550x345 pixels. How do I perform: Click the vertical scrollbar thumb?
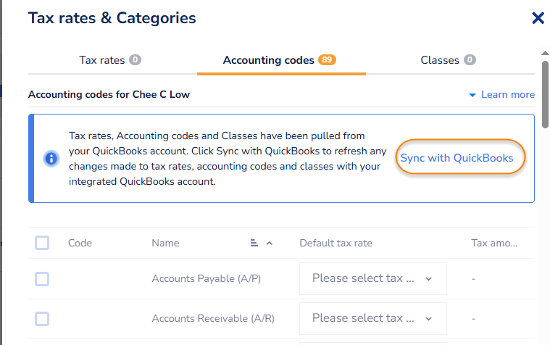(x=545, y=94)
